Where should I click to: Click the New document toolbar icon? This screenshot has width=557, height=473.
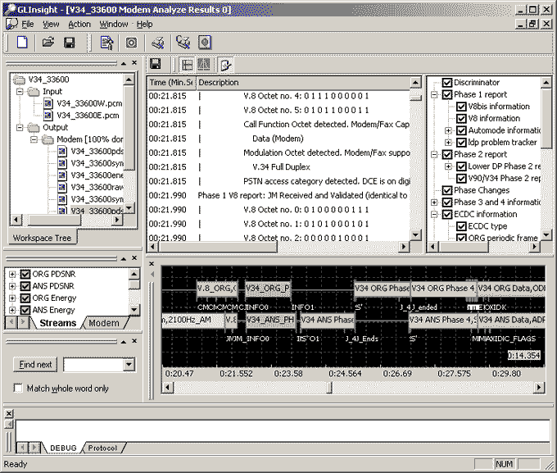pyautogui.click(x=22, y=43)
